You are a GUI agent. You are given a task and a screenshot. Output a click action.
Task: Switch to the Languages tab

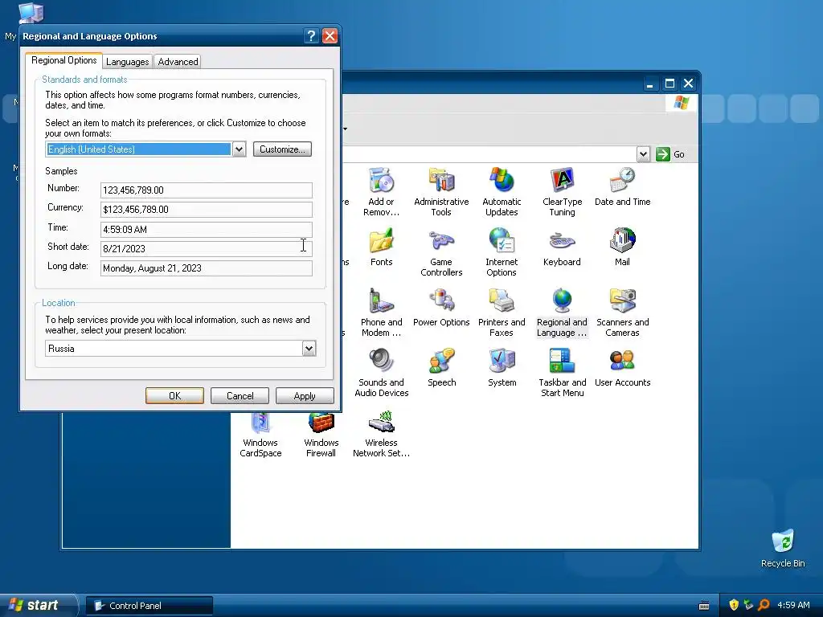128,62
